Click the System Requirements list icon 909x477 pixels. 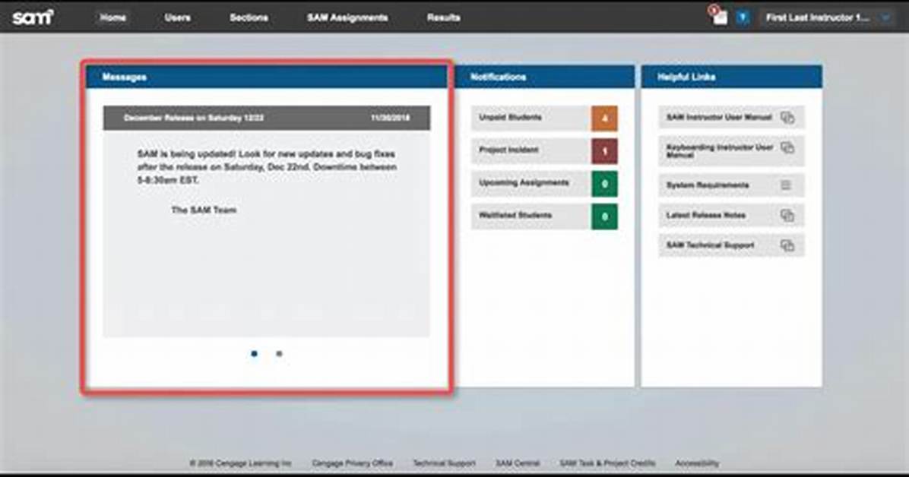(x=786, y=185)
